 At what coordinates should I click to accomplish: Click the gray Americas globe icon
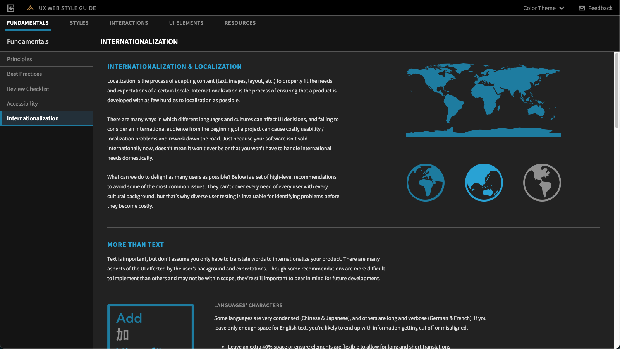click(x=542, y=182)
